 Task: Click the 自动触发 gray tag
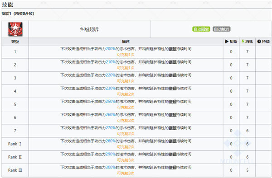click(222, 29)
